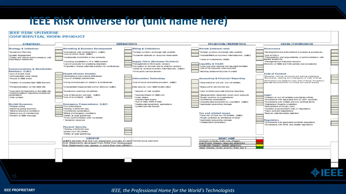This screenshot has width=346, height=194.
Task: Click 'Banking relationships/Line of credit' item
Action: click(218, 71)
